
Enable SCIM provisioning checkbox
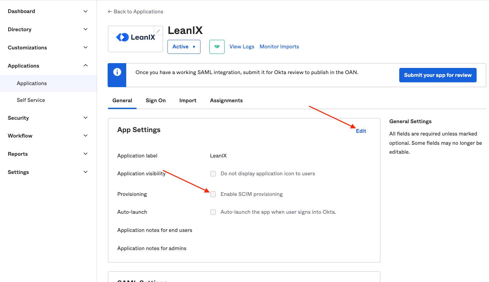click(213, 194)
